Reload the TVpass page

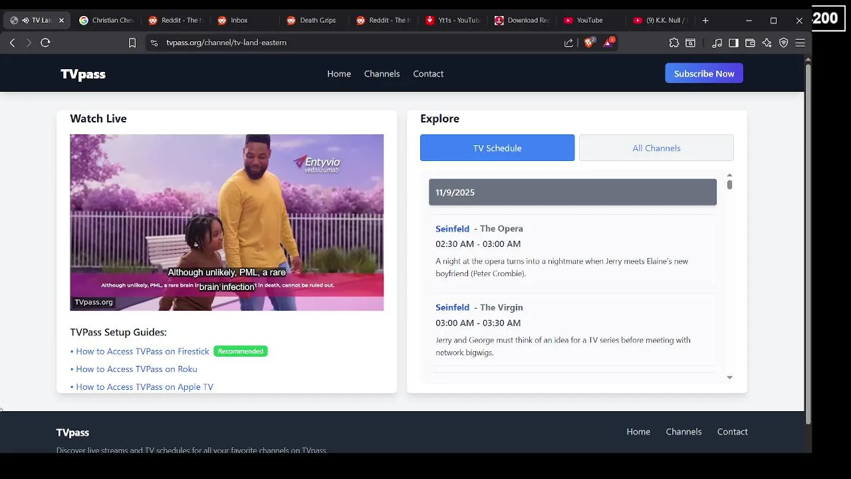(x=45, y=43)
